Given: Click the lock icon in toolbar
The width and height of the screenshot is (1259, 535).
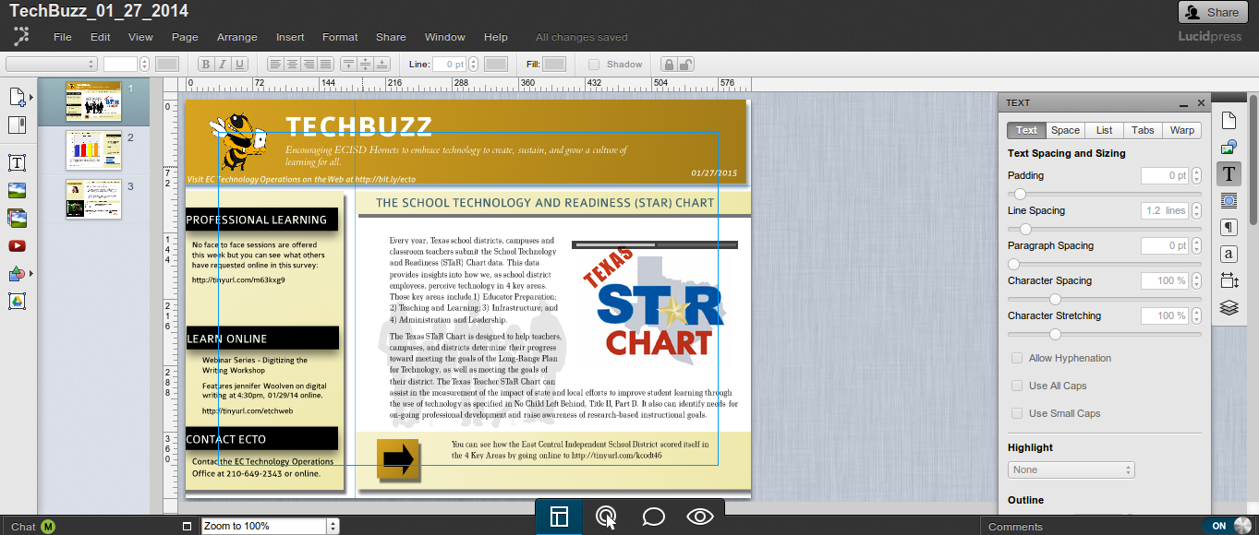Looking at the screenshot, I should tap(669, 65).
